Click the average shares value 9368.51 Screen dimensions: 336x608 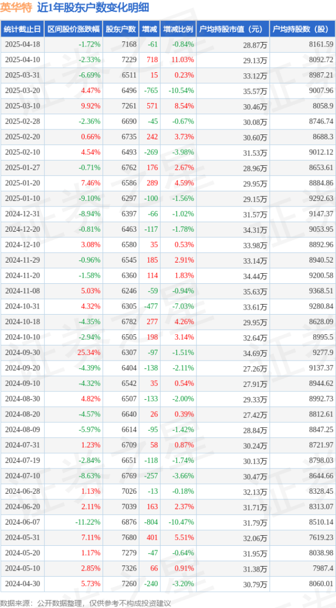coord(321,291)
